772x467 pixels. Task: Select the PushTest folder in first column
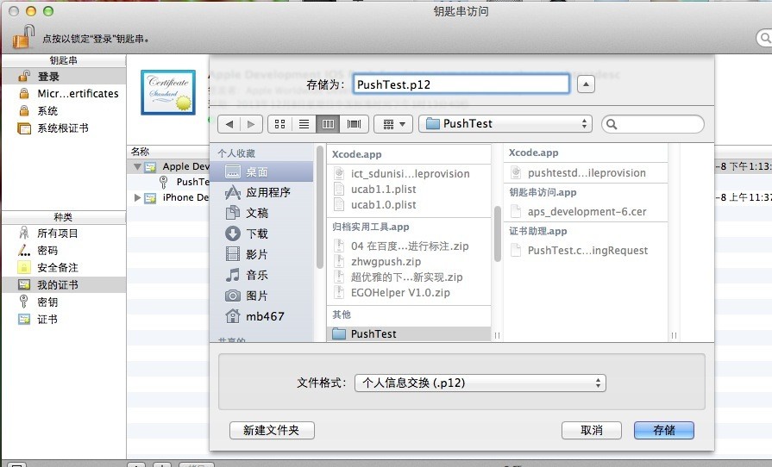[409, 333]
